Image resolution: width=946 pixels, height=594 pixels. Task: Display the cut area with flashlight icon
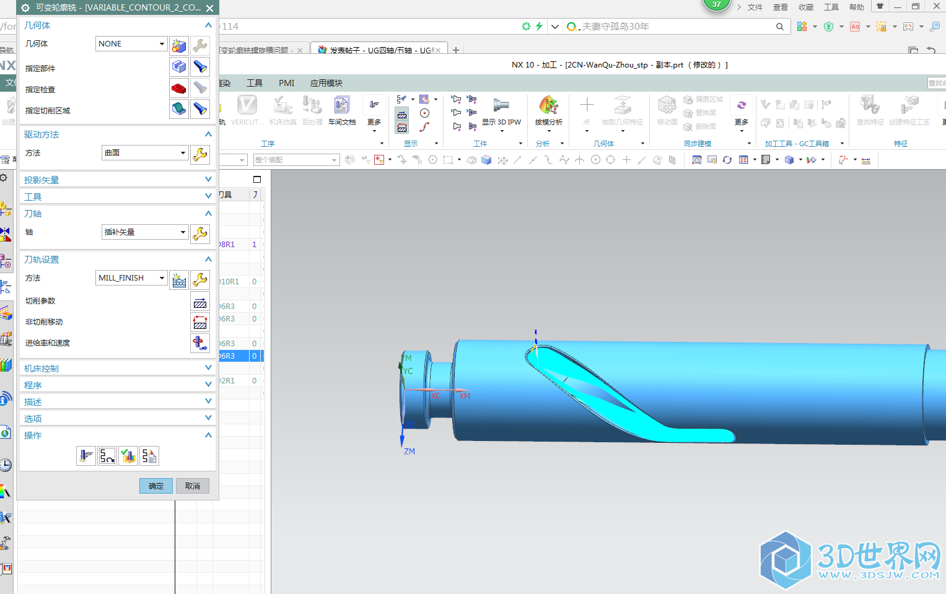[200, 109]
